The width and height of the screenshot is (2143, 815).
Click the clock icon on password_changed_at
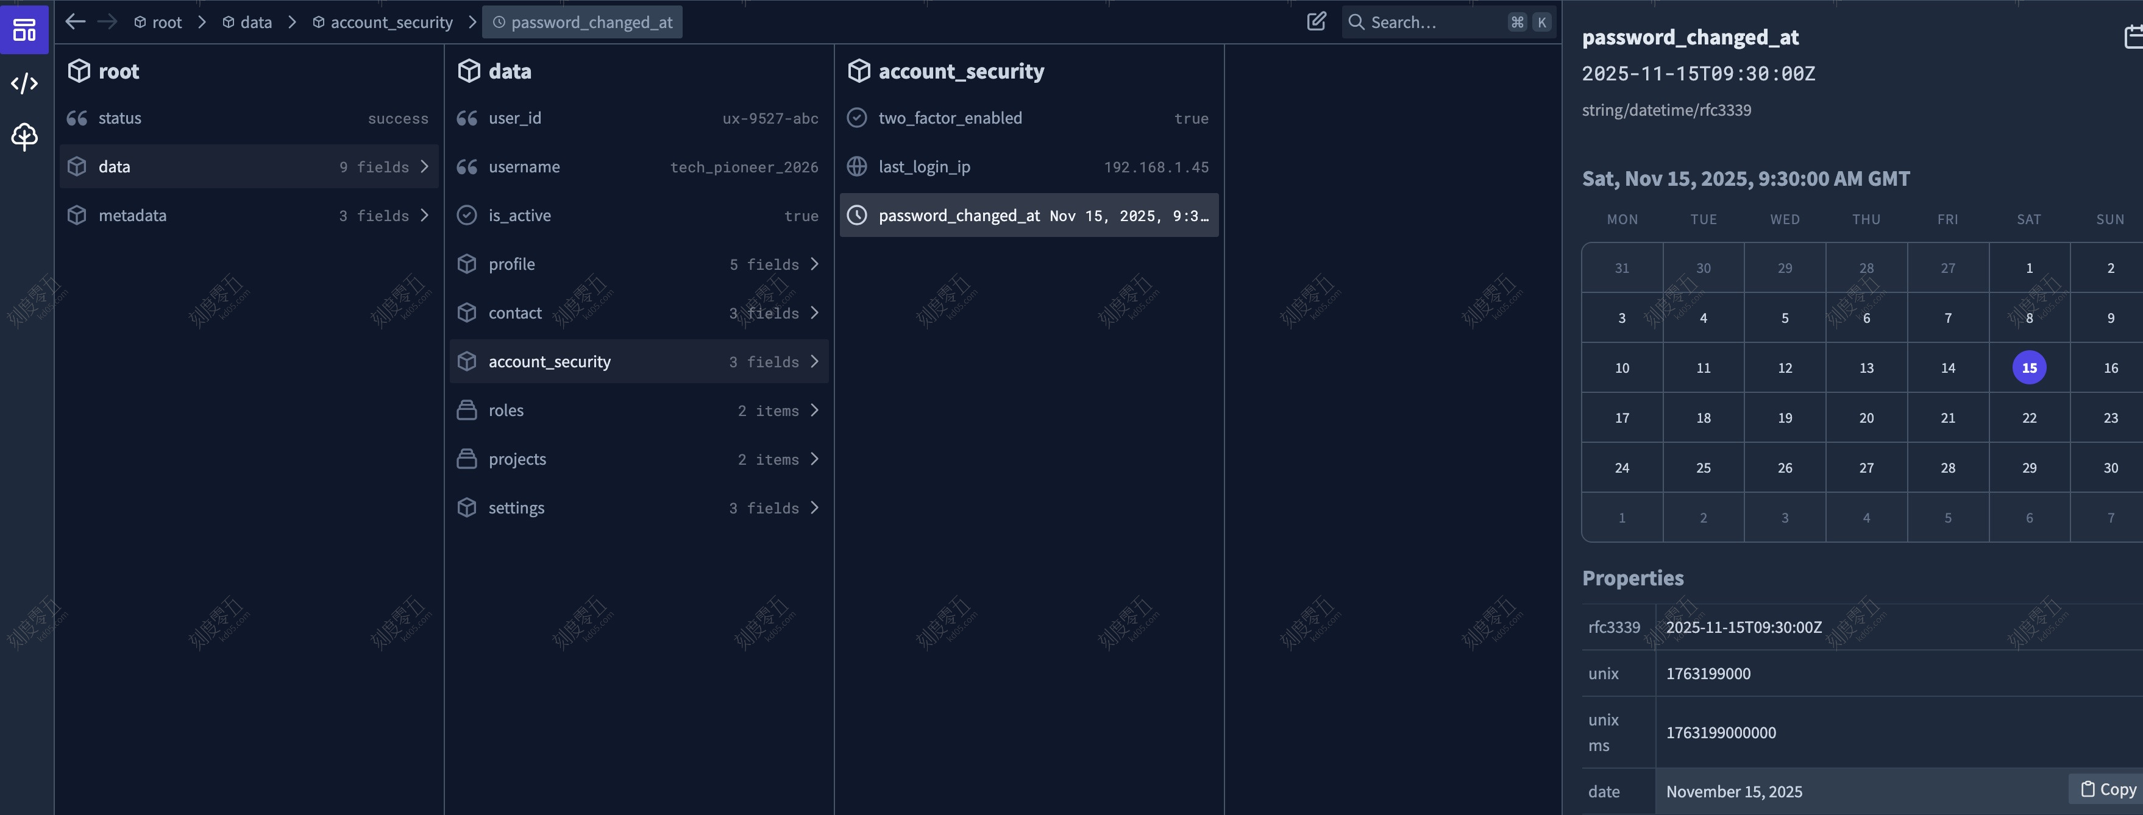tap(857, 216)
